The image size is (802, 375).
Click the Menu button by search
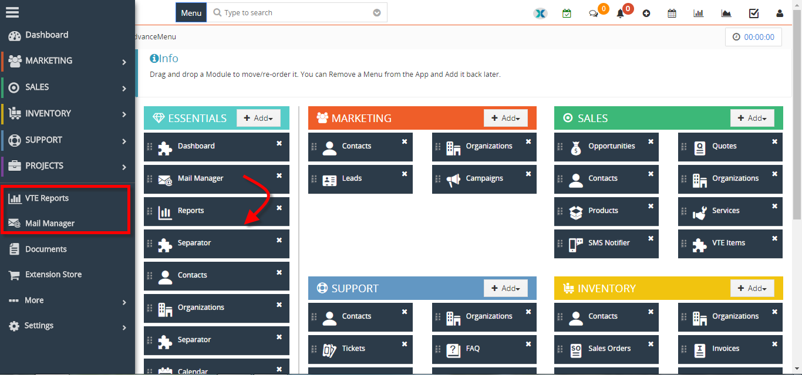click(191, 13)
